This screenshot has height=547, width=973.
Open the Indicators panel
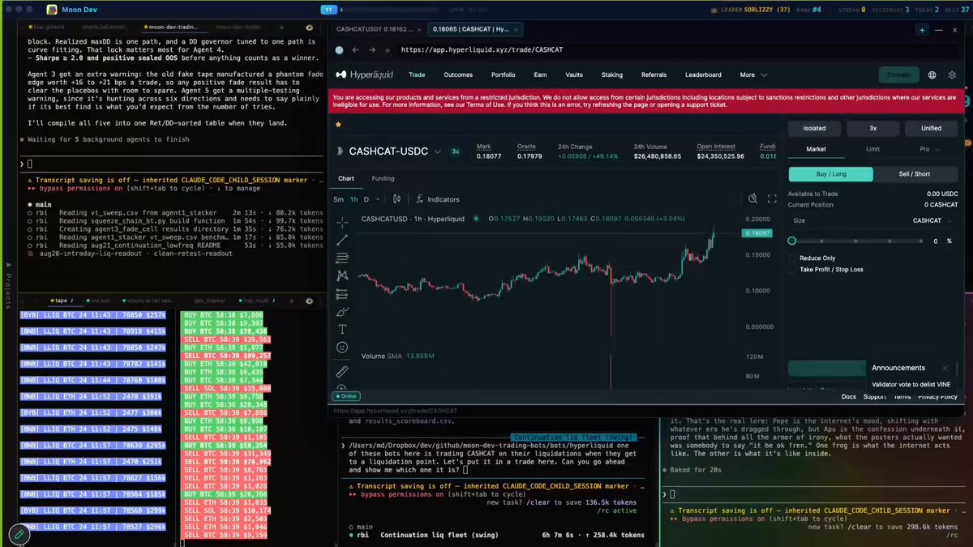click(438, 199)
